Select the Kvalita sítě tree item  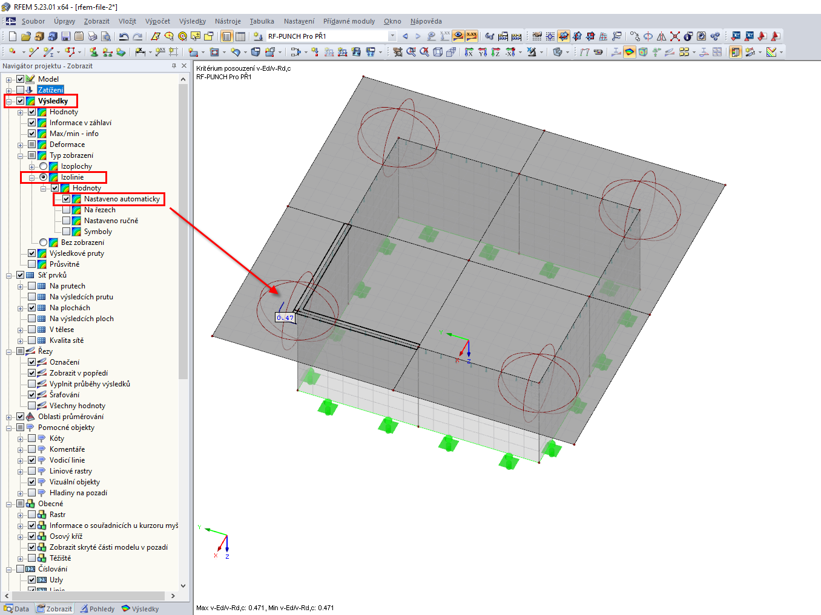67,340
